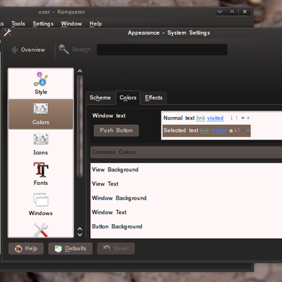Open the wrench-and-screwdriver module below Windows
Screen dimensions: 282x282
tap(41, 230)
